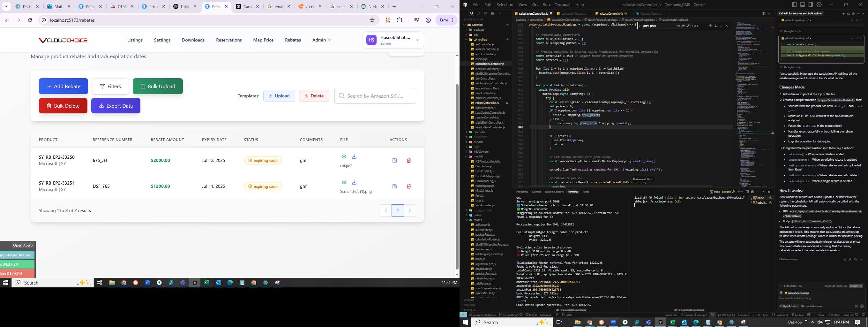Download the rbt.pdf rebate file
The image size is (868, 327).
pyautogui.click(x=354, y=156)
